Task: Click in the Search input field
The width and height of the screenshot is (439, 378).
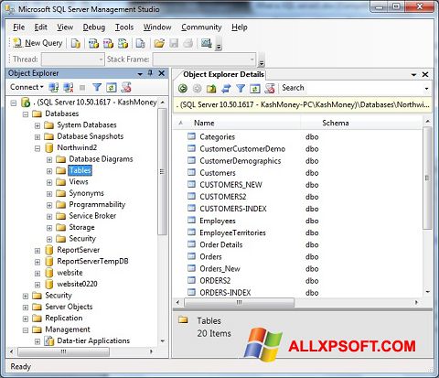Action: [350, 88]
